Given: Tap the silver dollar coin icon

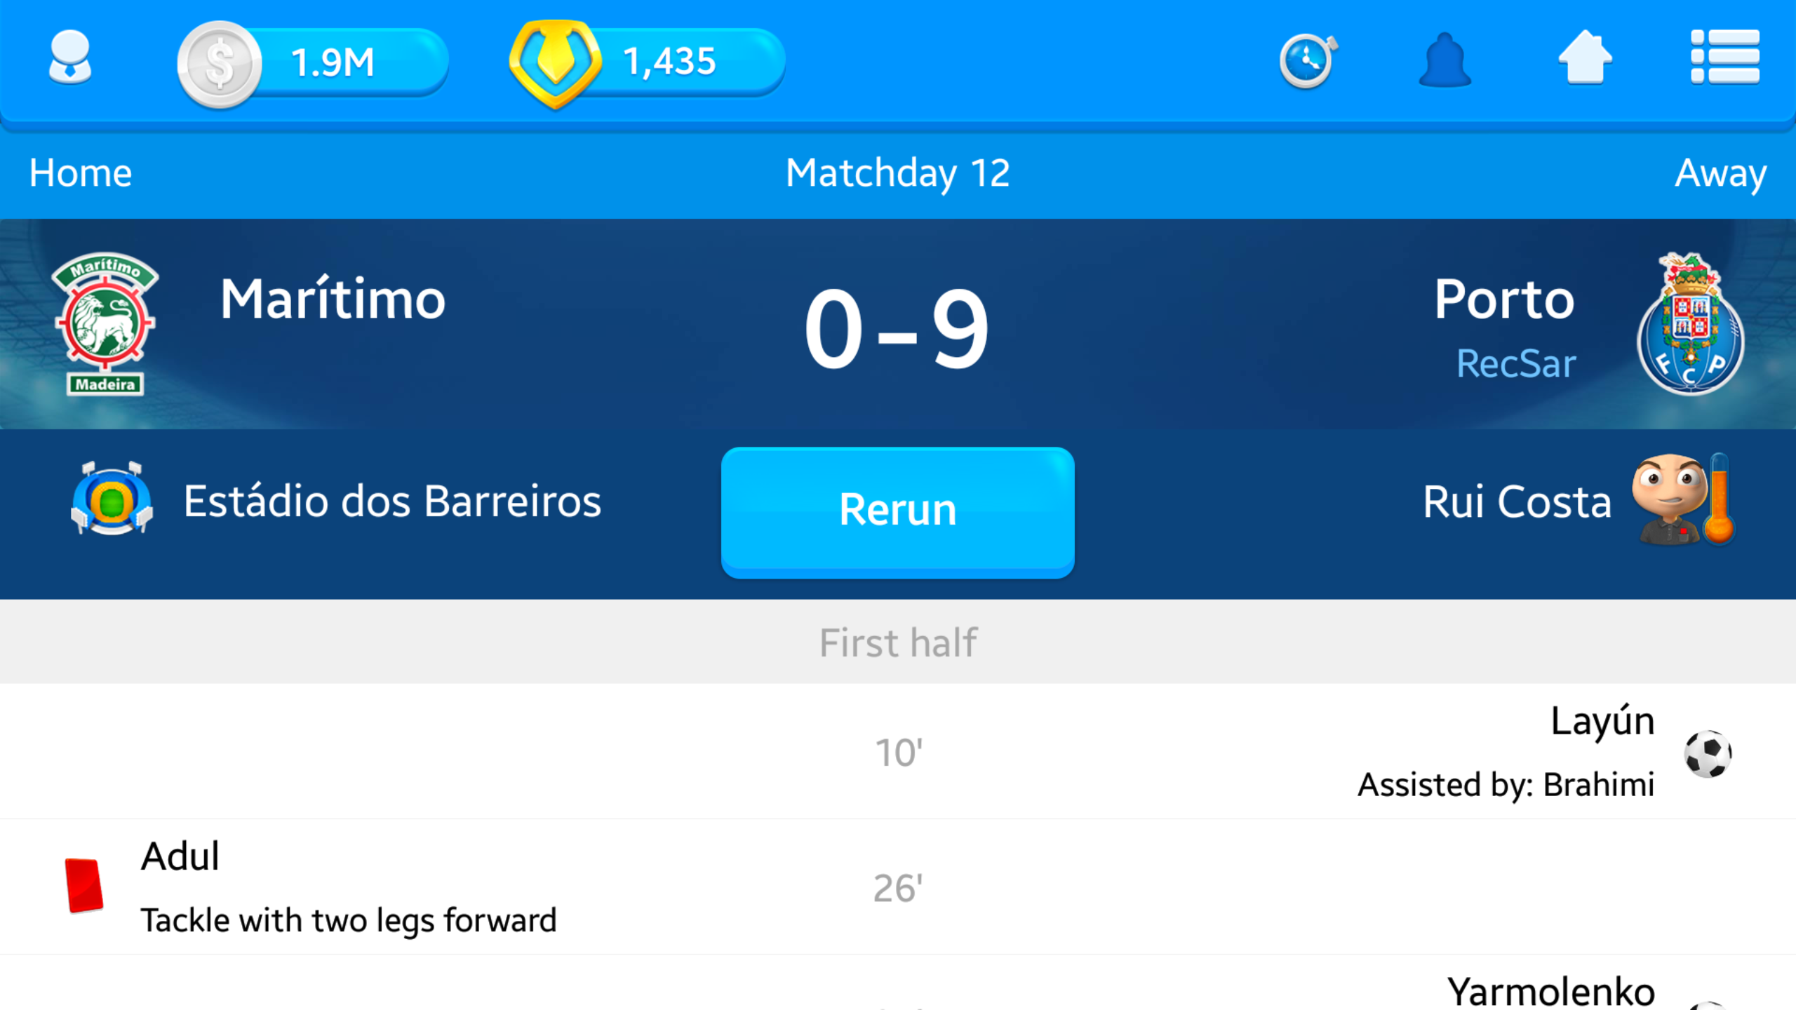Looking at the screenshot, I should (220, 65).
